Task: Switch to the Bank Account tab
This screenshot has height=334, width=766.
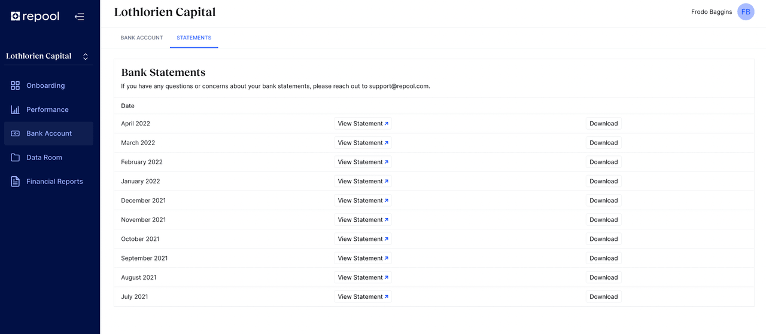Action: [x=142, y=38]
